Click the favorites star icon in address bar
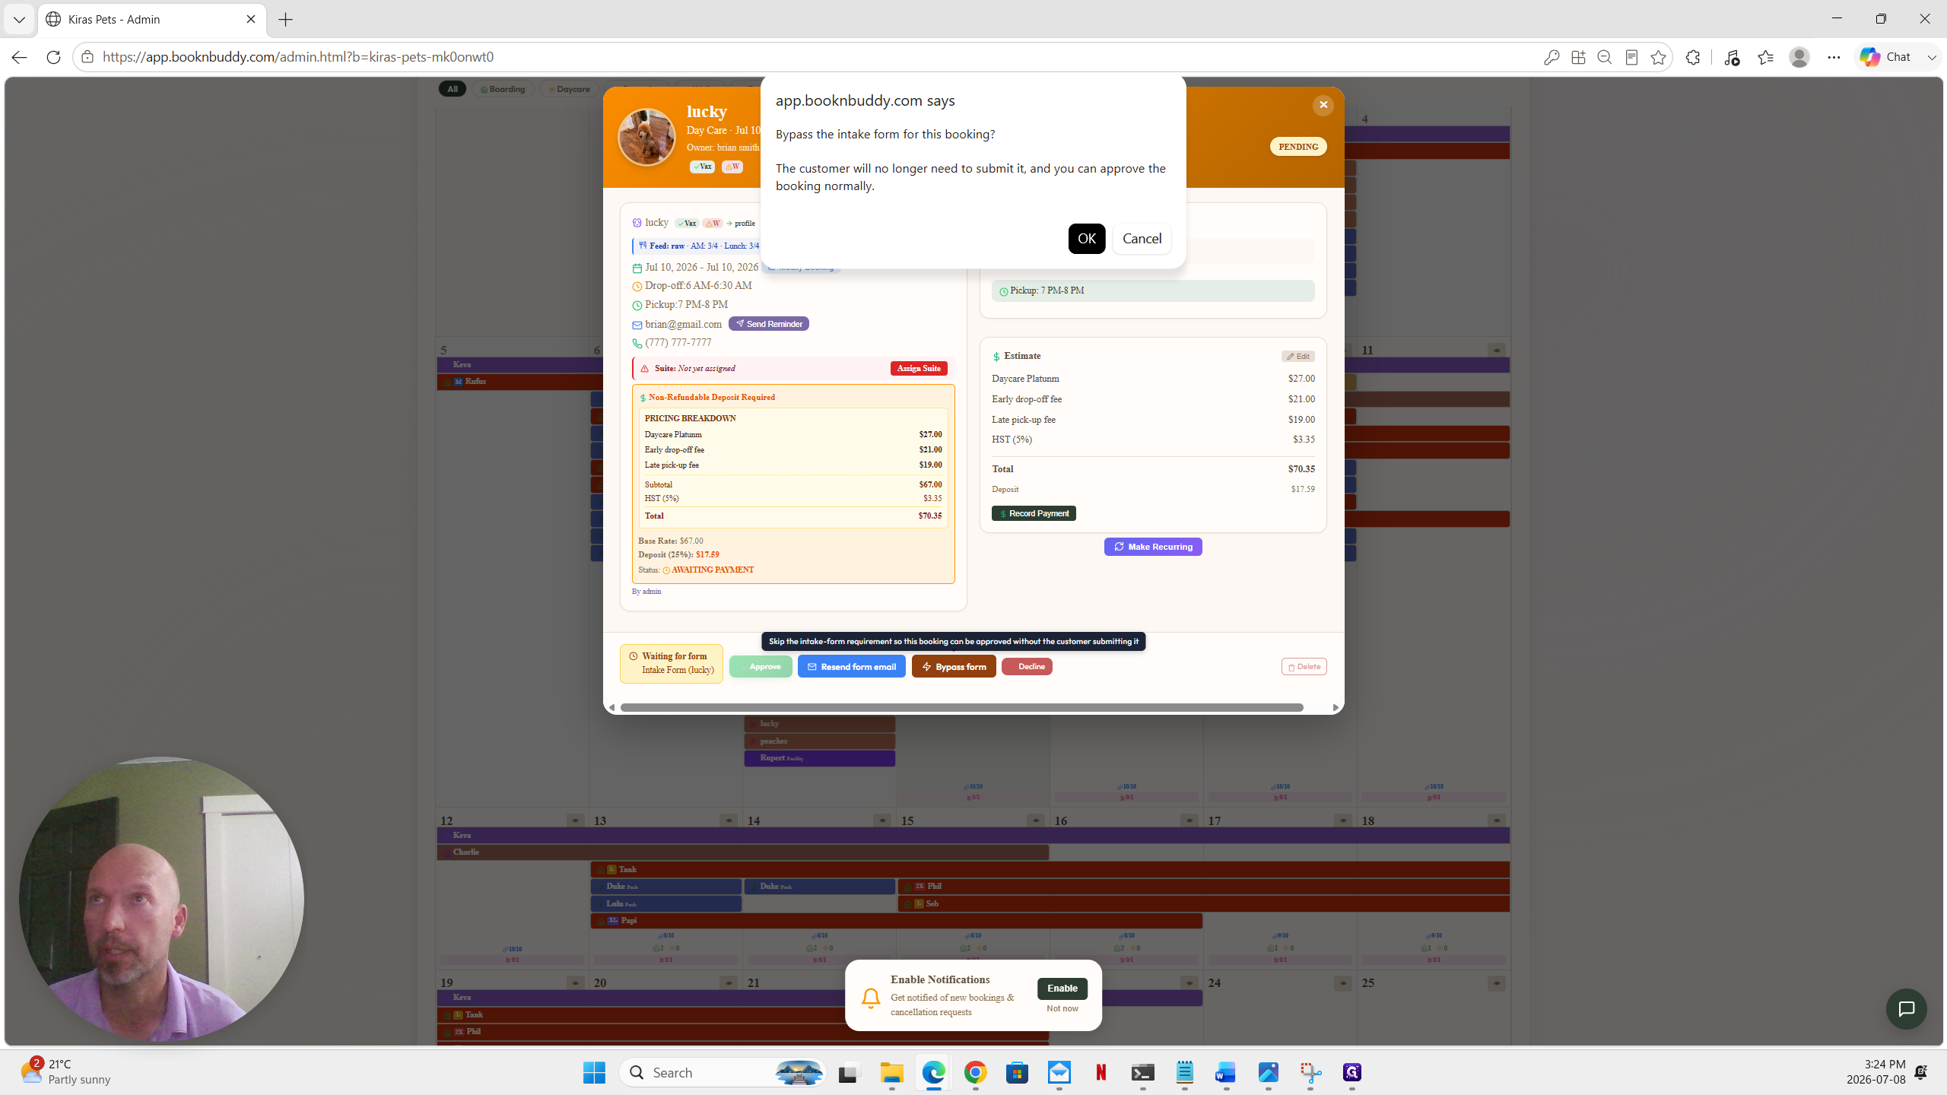This screenshot has height=1095, width=1947. coord(1658,57)
